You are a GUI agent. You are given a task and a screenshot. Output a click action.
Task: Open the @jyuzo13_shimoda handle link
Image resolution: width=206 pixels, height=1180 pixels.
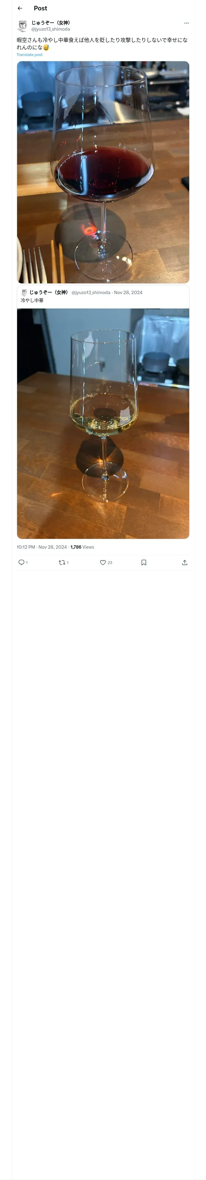(x=51, y=29)
